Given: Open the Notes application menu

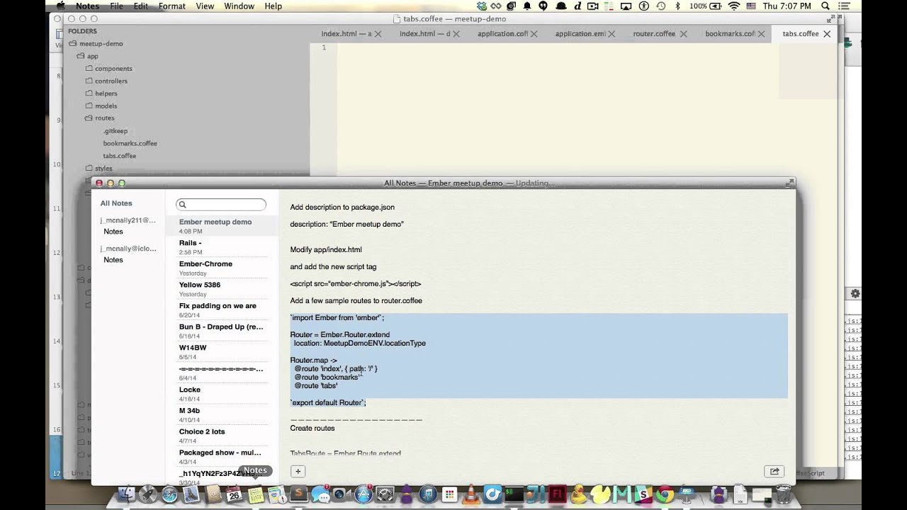Looking at the screenshot, I should coord(87,6).
